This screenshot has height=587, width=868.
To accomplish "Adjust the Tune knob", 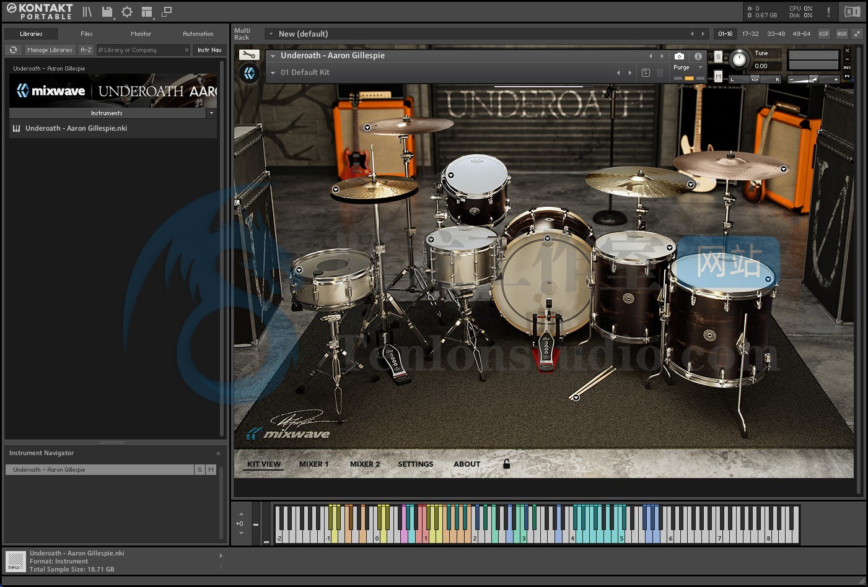I will coord(739,59).
